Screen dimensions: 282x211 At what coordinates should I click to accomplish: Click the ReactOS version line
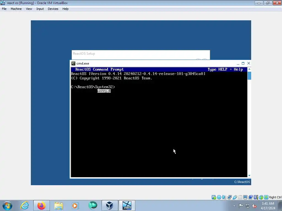pos(138,74)
